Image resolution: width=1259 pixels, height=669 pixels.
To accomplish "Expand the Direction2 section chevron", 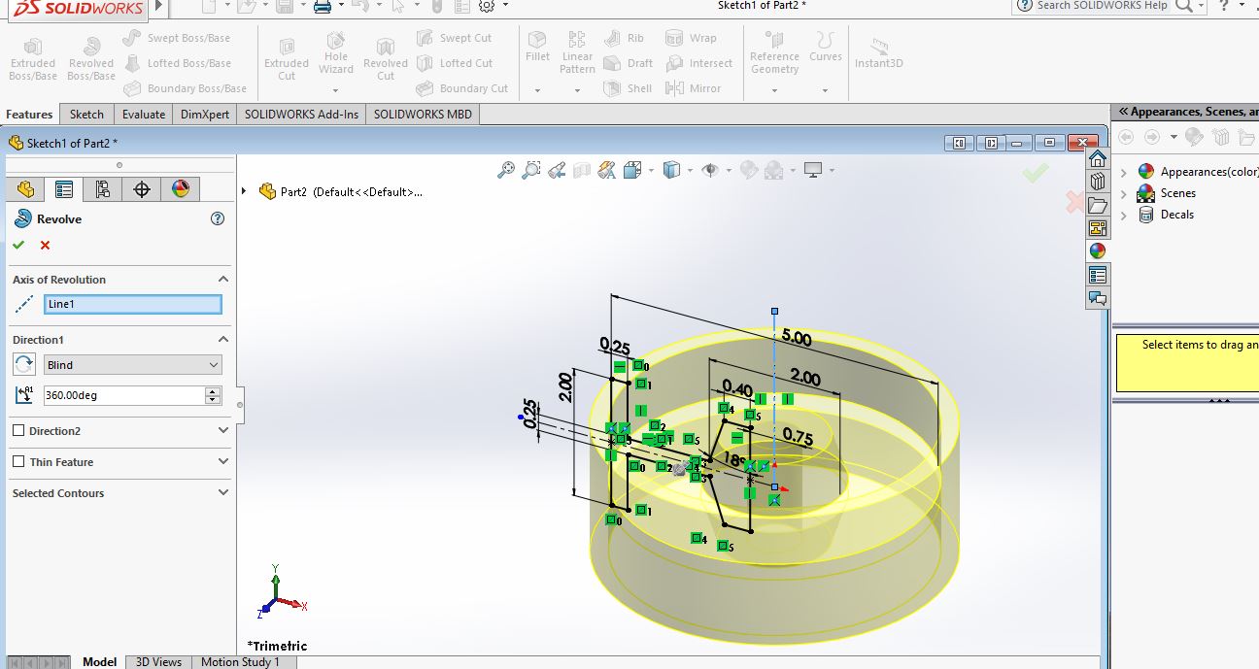I will pyautogui.click(x=223, y=430).
